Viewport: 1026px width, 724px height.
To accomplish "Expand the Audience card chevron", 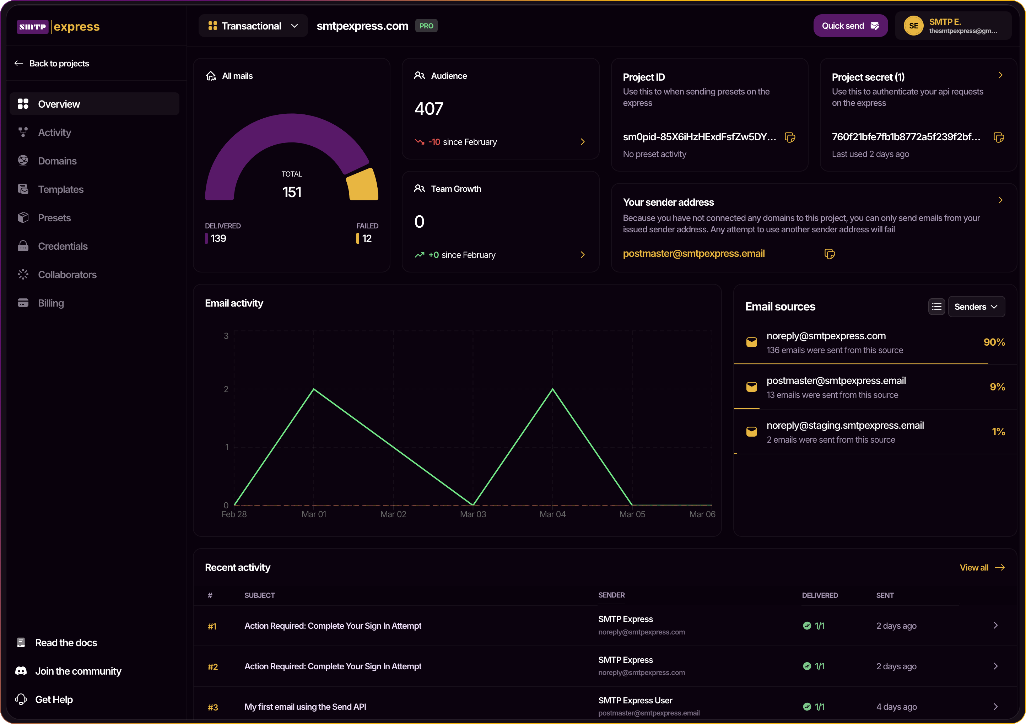I will (583, 142).
